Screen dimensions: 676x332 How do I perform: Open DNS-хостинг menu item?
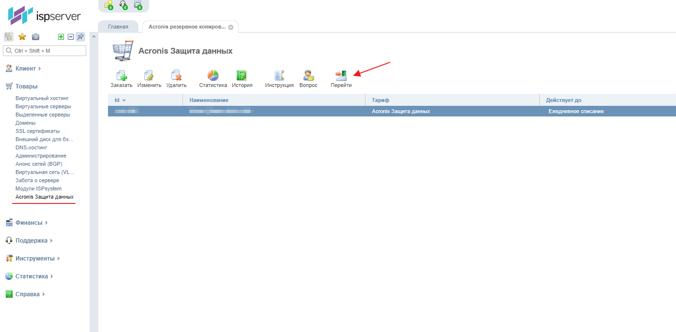[x=31, y=148]
